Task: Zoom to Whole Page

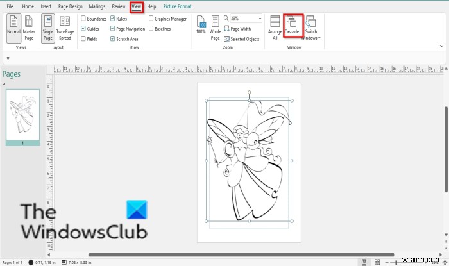Action: [x=215, y=28]
